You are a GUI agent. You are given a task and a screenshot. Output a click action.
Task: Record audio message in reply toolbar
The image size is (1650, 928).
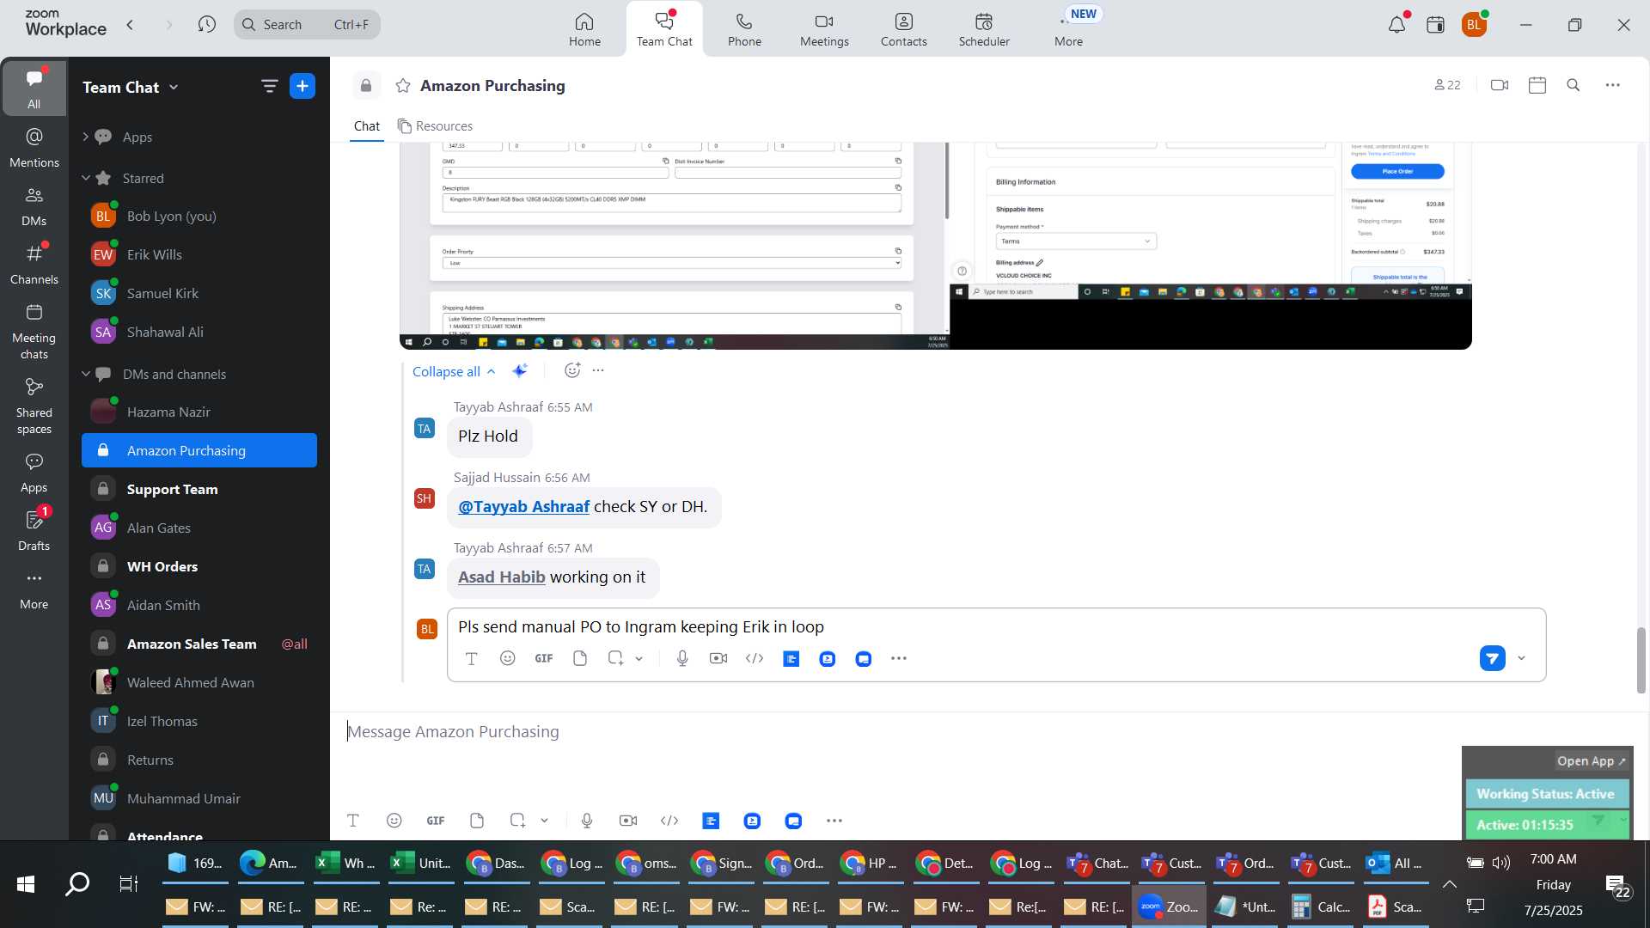click(x=682, y=659)
